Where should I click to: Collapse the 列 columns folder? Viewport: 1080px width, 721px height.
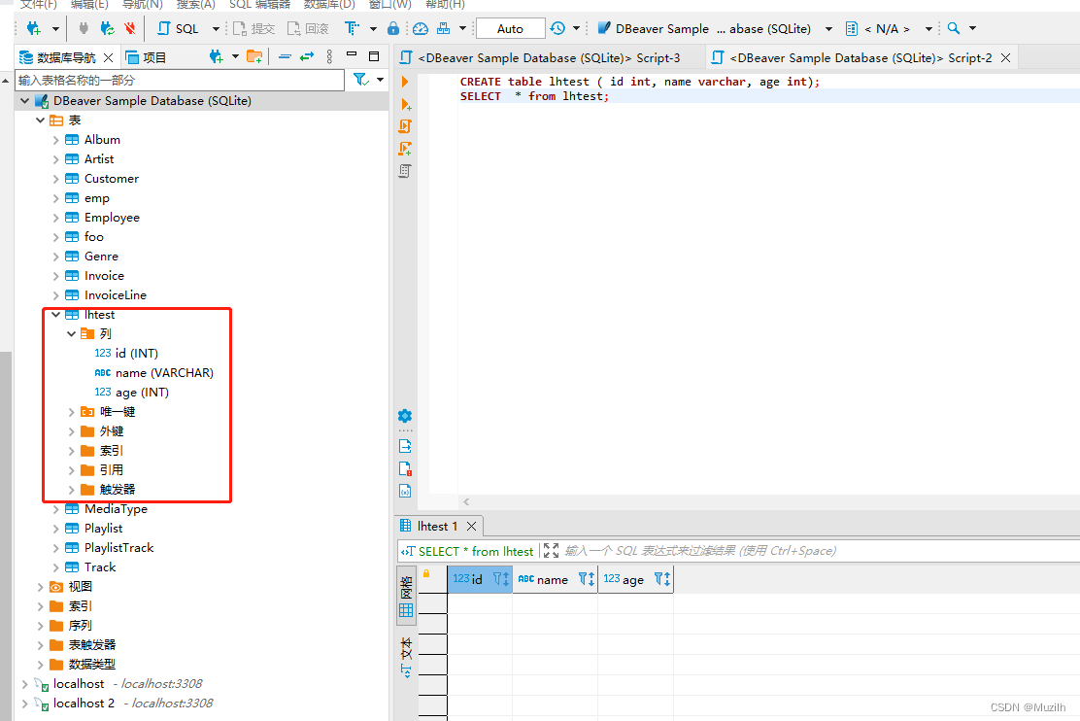pyautogui.click(x=71, y=333)
